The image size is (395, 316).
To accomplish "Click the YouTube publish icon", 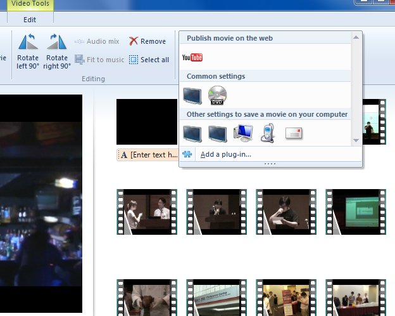I will [192, 58].
